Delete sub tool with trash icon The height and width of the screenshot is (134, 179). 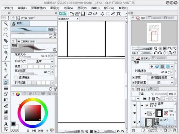(x=55, y=36)
